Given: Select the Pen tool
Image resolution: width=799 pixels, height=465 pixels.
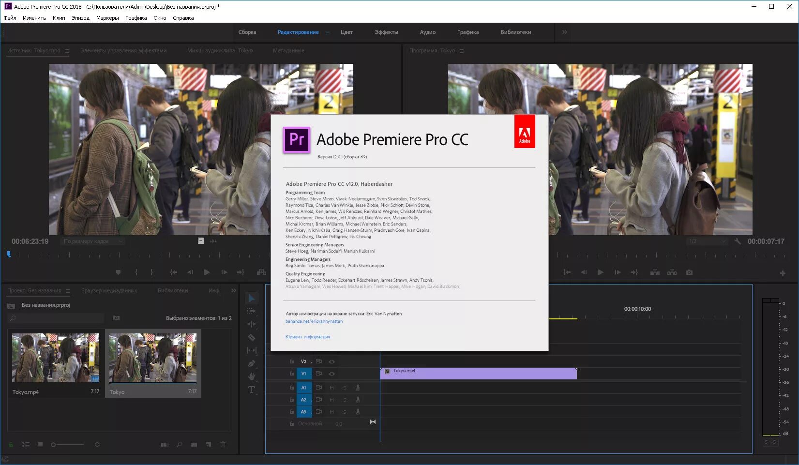Looking at the screenshot, I should 252,363.
